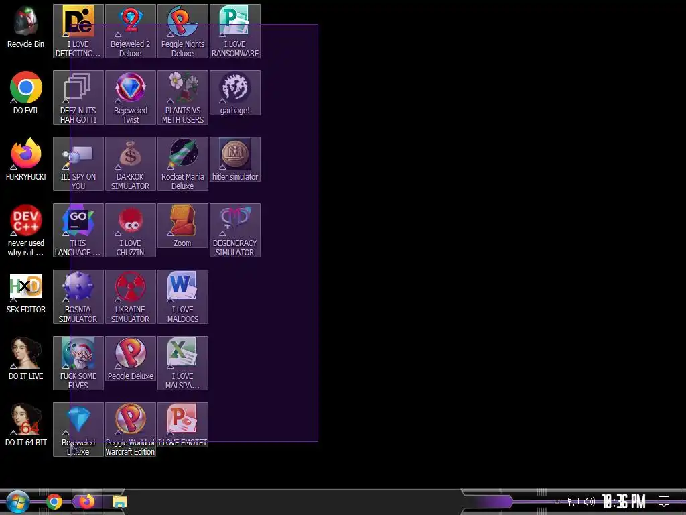Launch the Chrome shortcut labeled DO EVIL
This screenshot has width=686, height=515.
coord(26,93)
